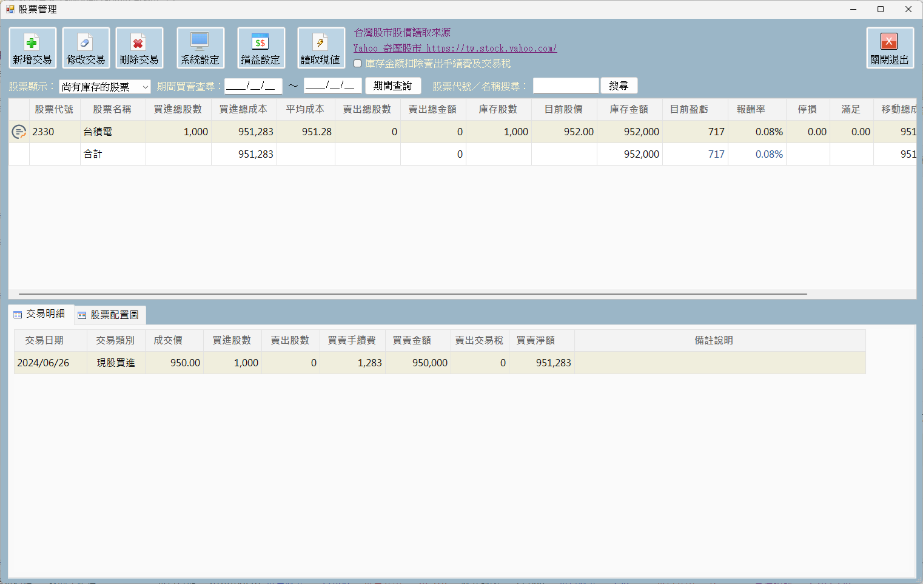Click the 成交價 column header

(174, 341)
